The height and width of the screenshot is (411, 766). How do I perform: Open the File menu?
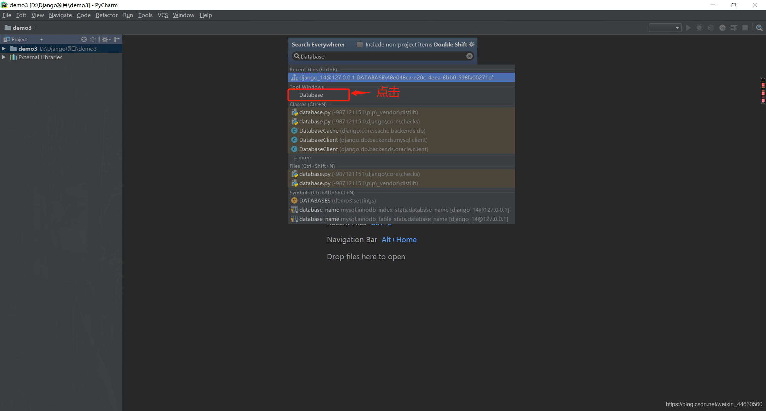7,15
